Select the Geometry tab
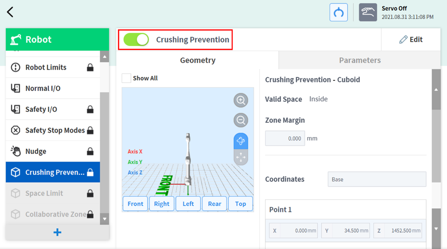Viewport: 447px width, 249px height. [197, 60]
